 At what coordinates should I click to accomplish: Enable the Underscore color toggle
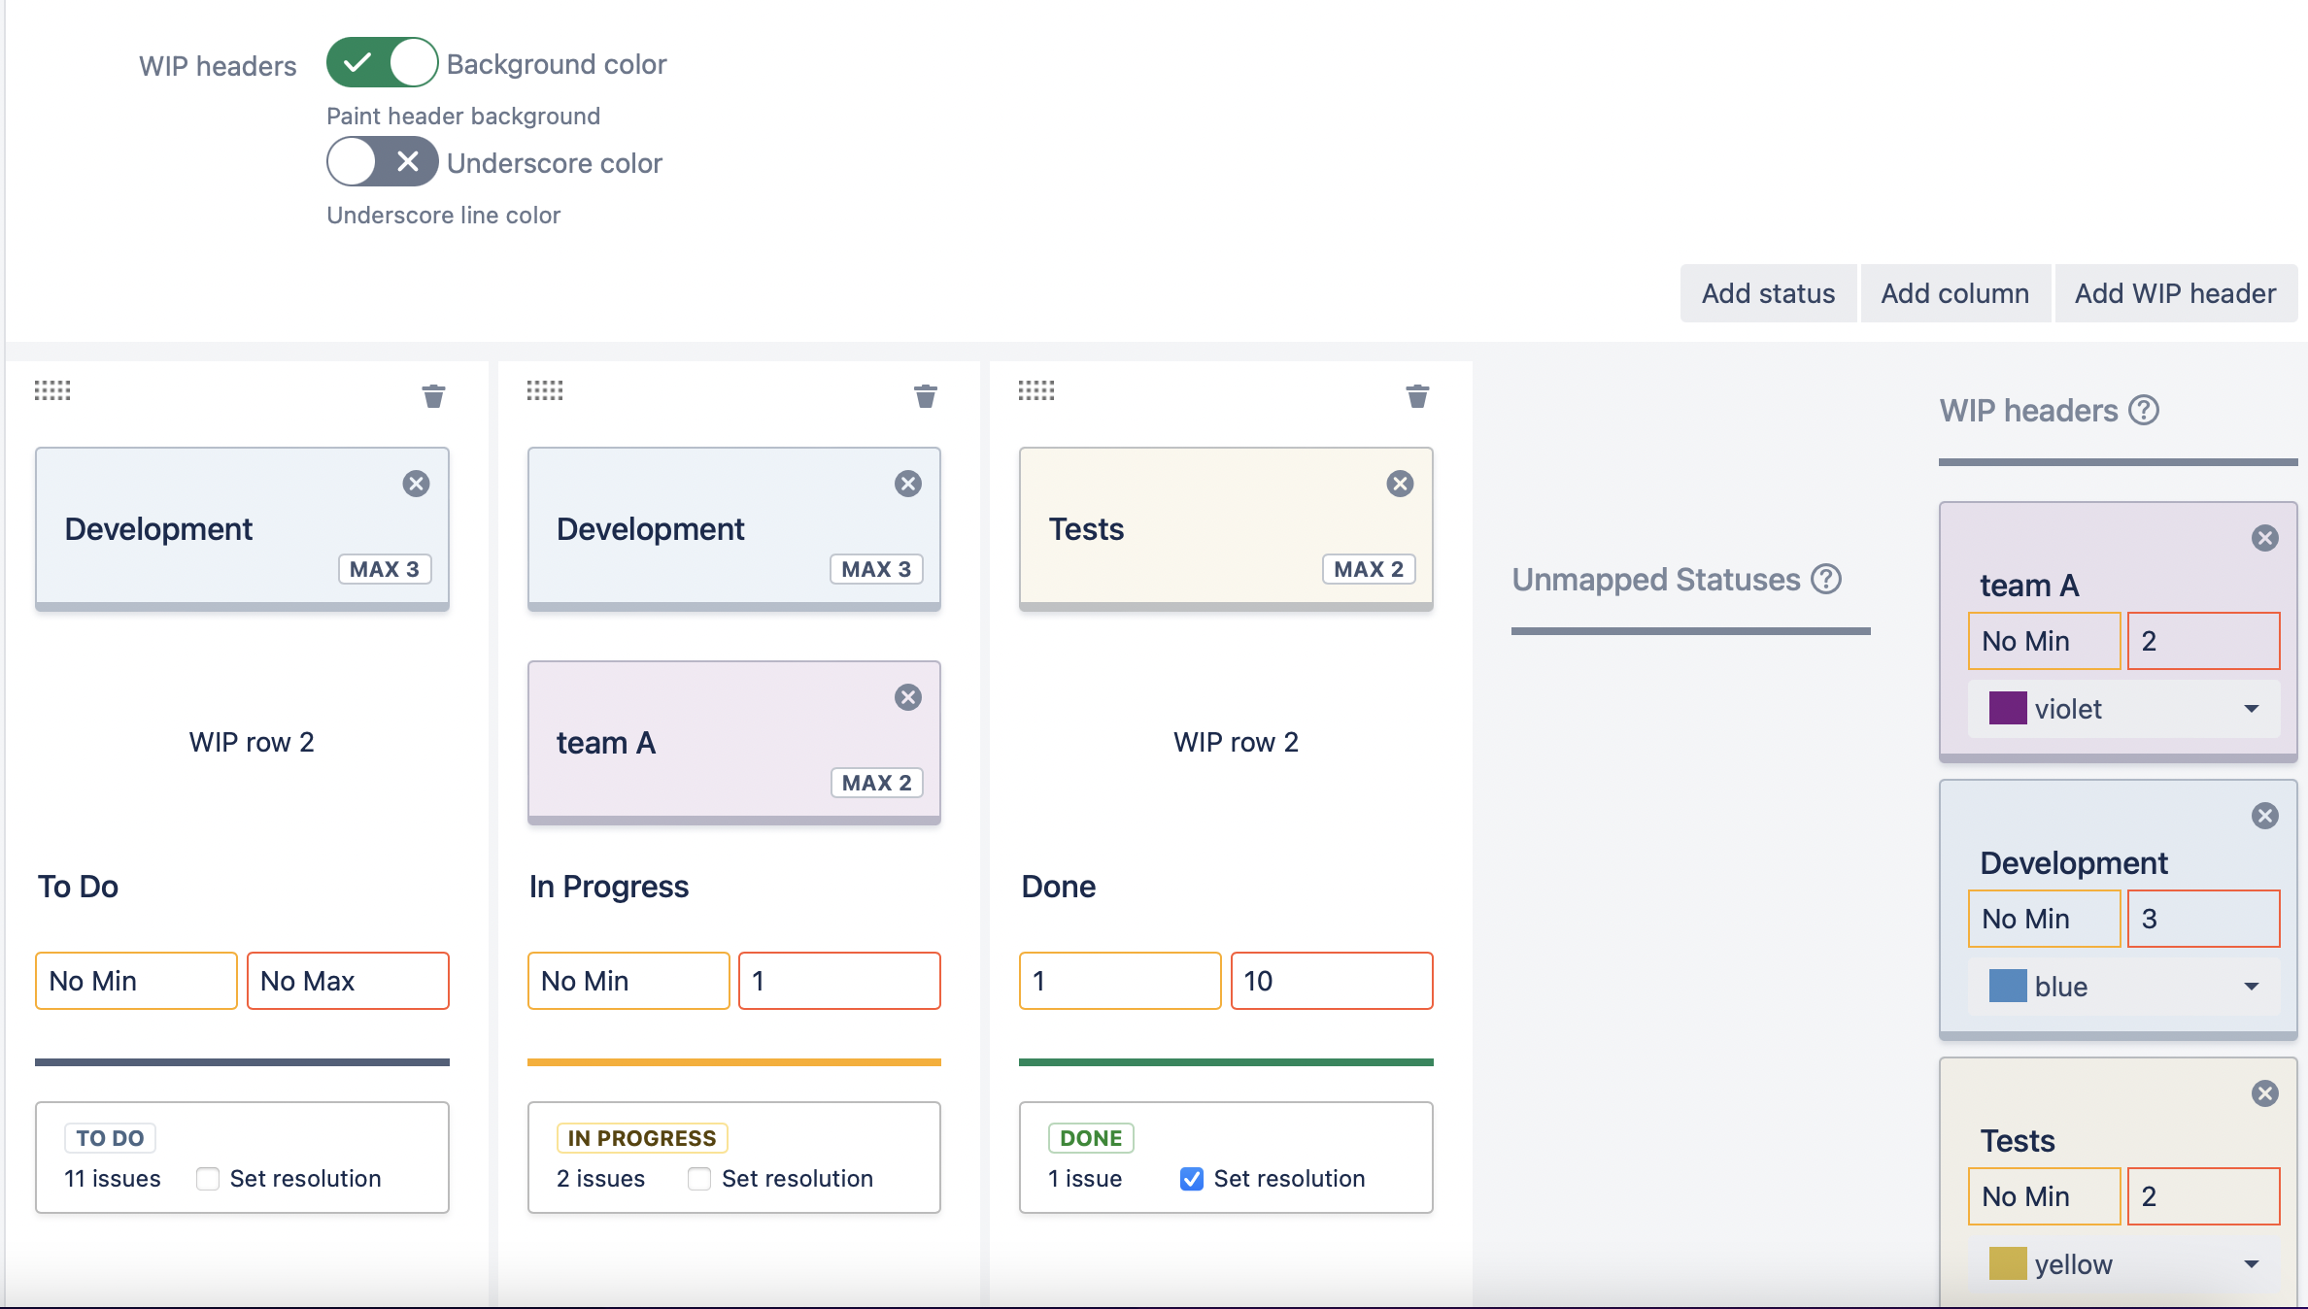(x=382, y=162)
